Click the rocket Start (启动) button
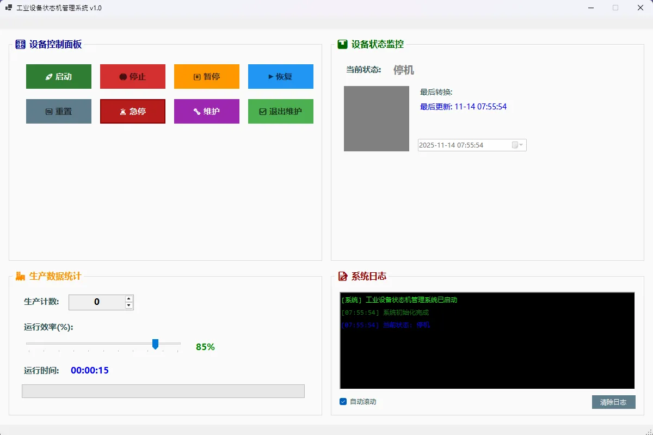 coord(59,77)
